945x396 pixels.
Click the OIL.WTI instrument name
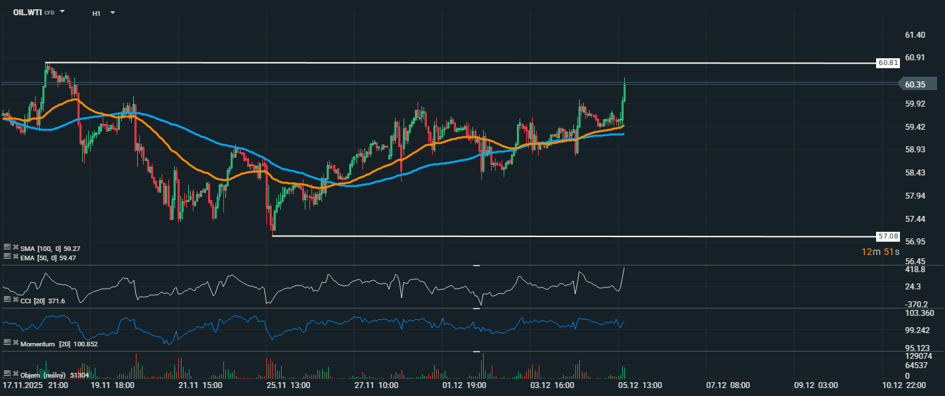[27, 13]
